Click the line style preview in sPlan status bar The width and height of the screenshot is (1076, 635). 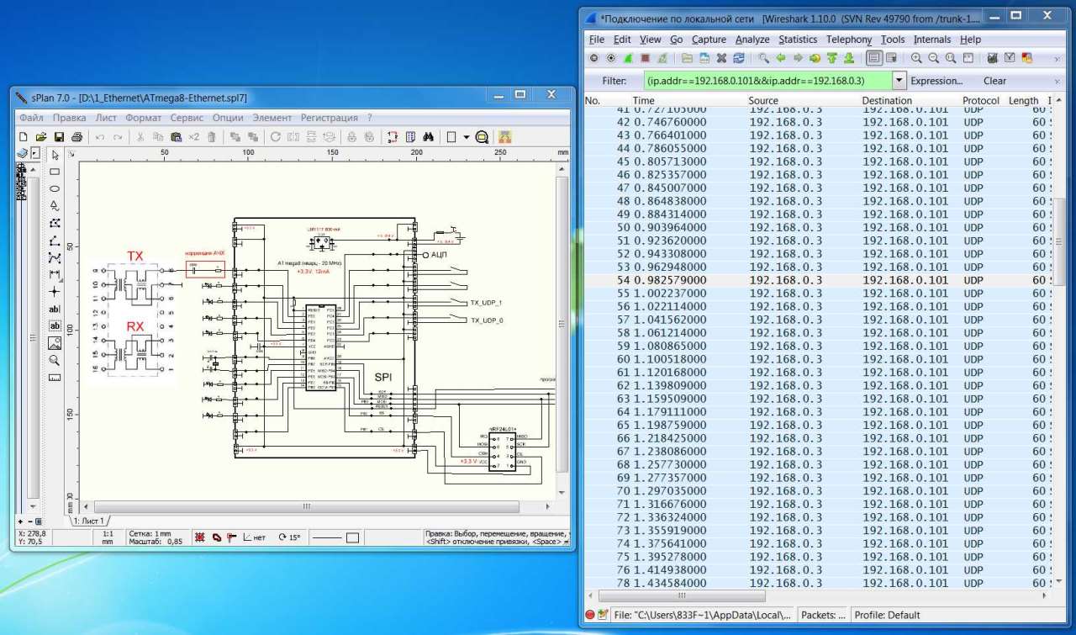pyautogui.click(x=327, y=537)
